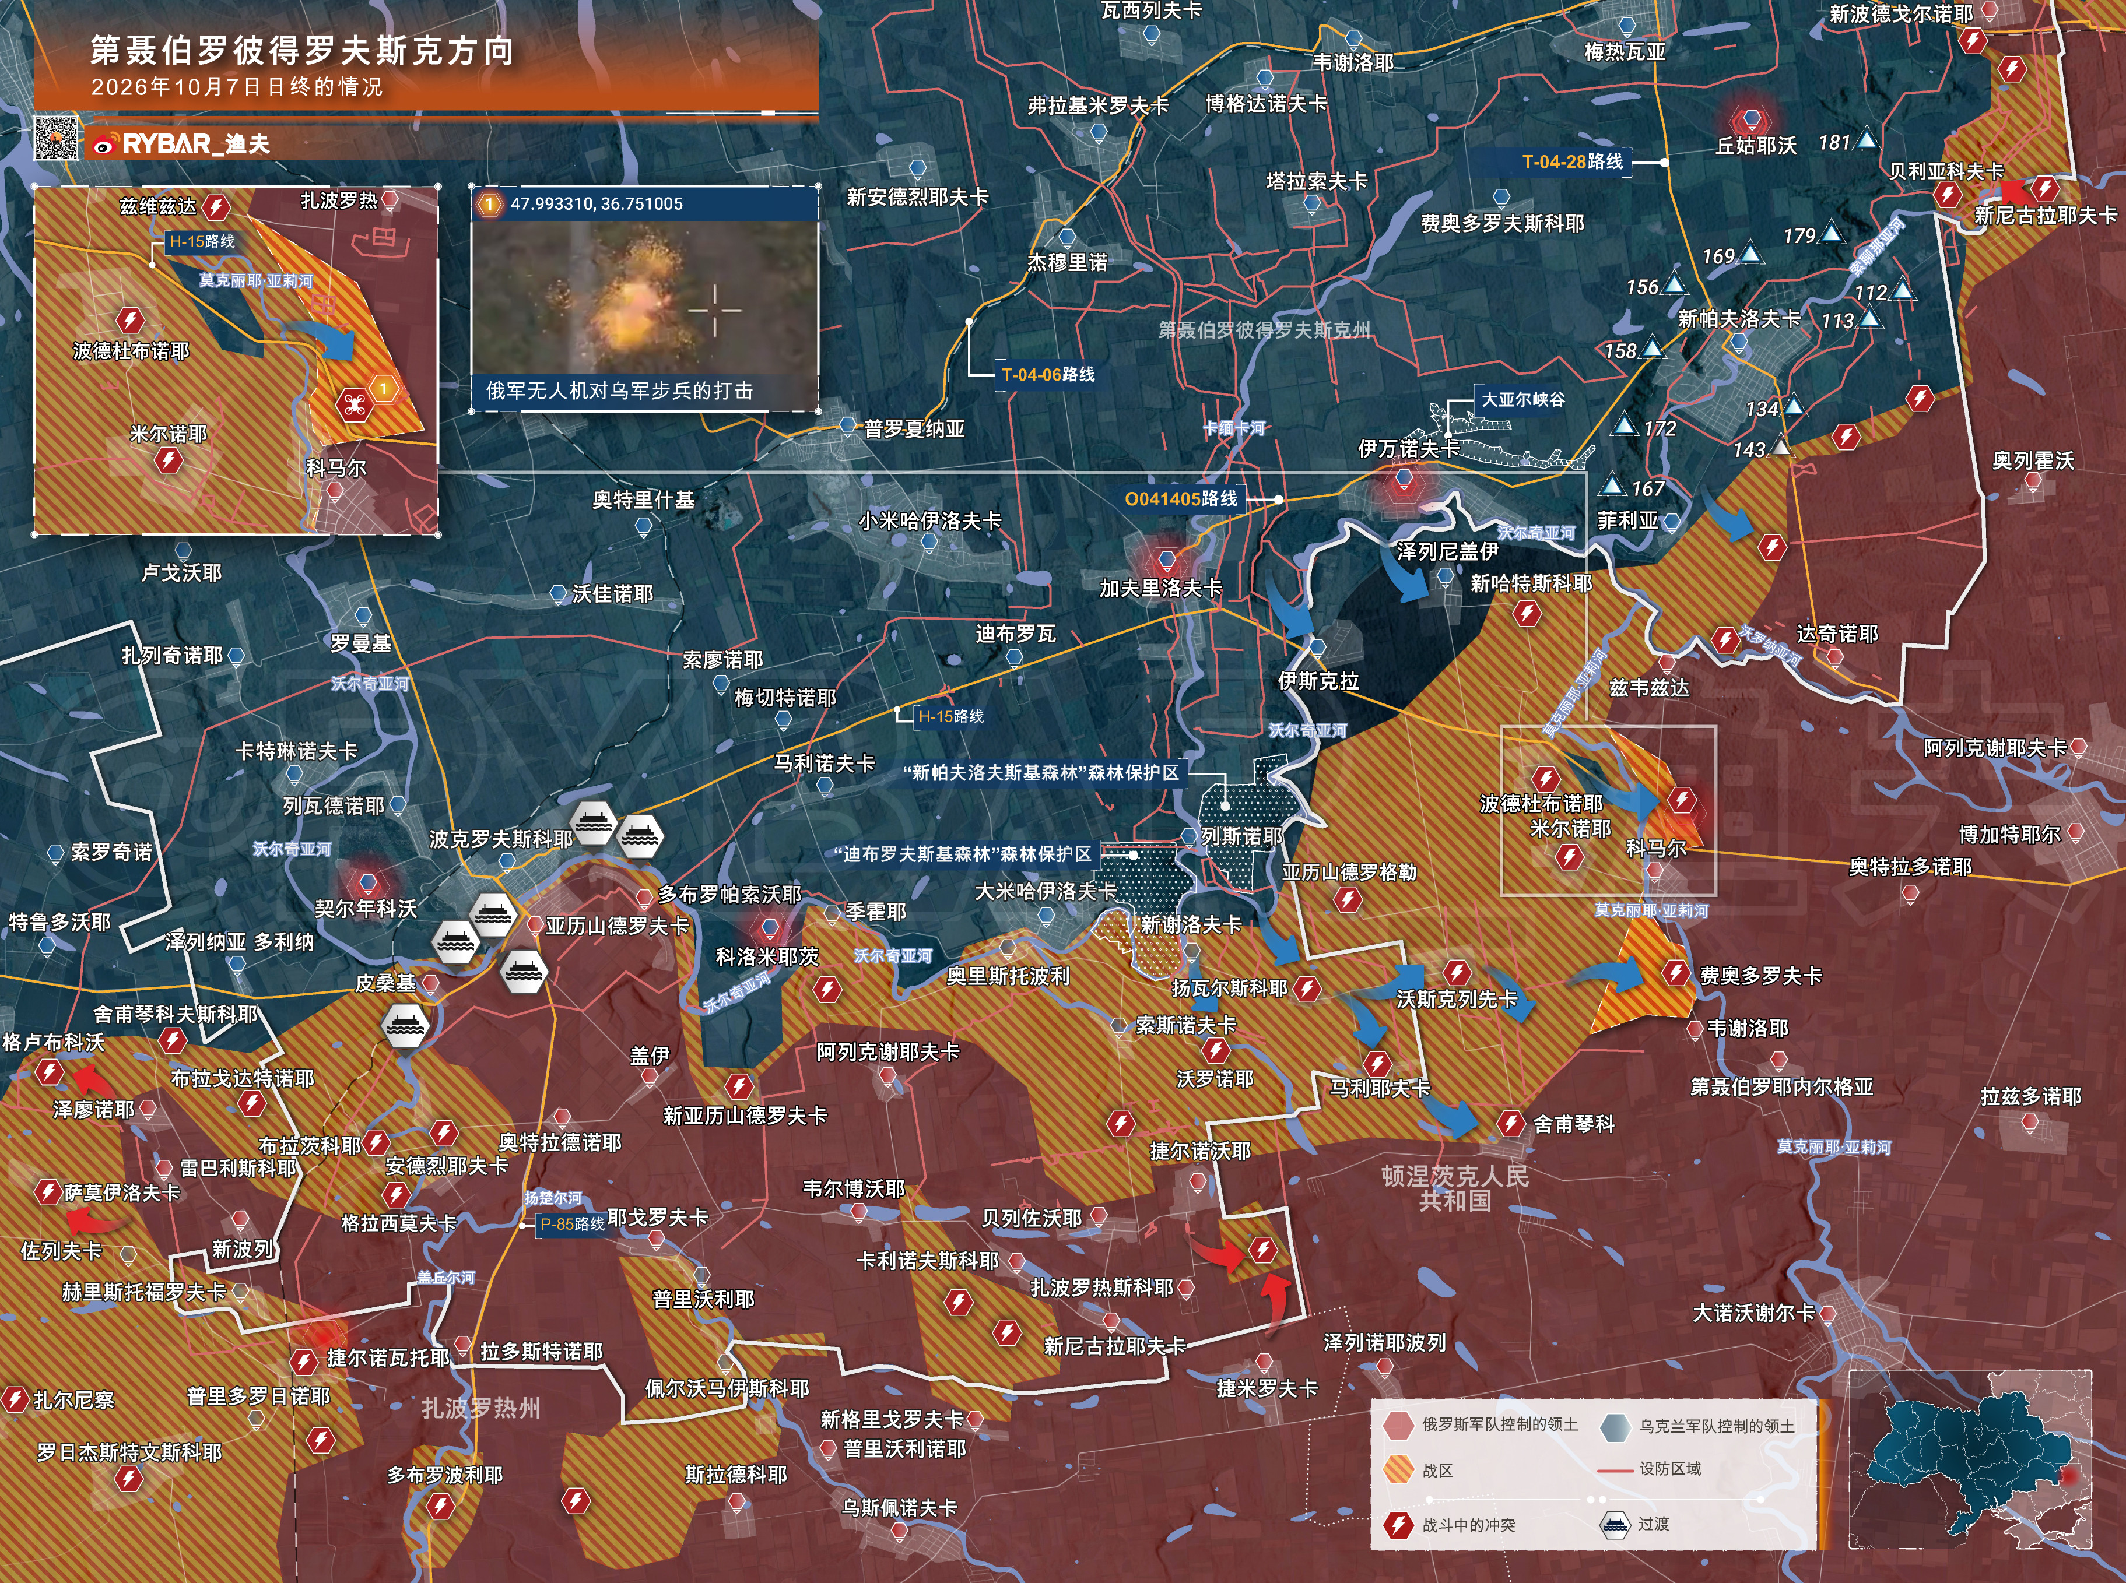
Task: Click the height 181 triangle marker
Action: (1867, 141)
